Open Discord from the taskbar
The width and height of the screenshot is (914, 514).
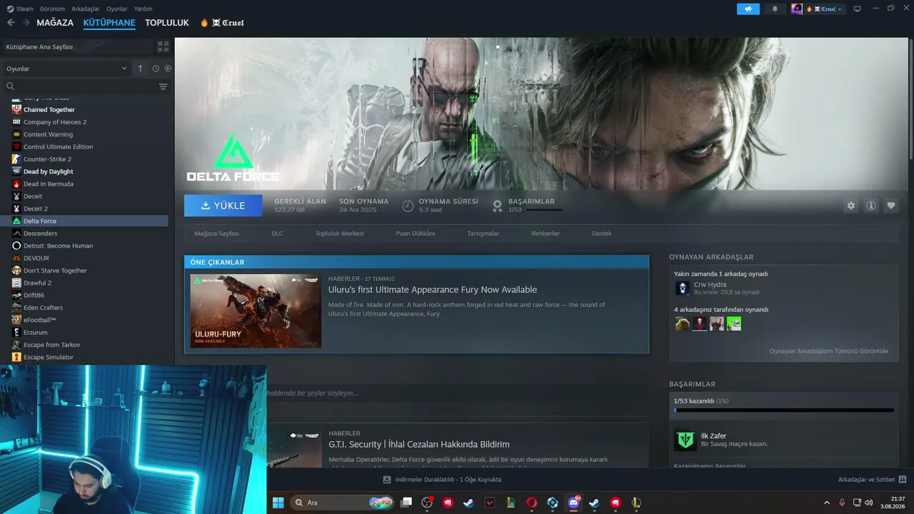[x=573, y=503]
